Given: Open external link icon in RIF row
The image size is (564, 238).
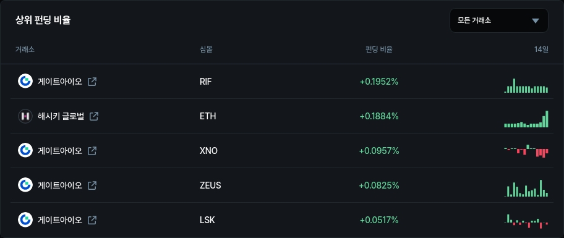Looking at the screenshot, I should pyautogui.click(x=92, y=82).
